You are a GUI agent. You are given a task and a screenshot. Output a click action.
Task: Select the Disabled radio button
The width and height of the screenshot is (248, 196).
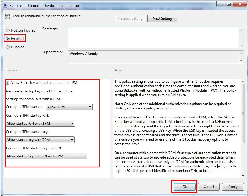(x=8, y=47)
